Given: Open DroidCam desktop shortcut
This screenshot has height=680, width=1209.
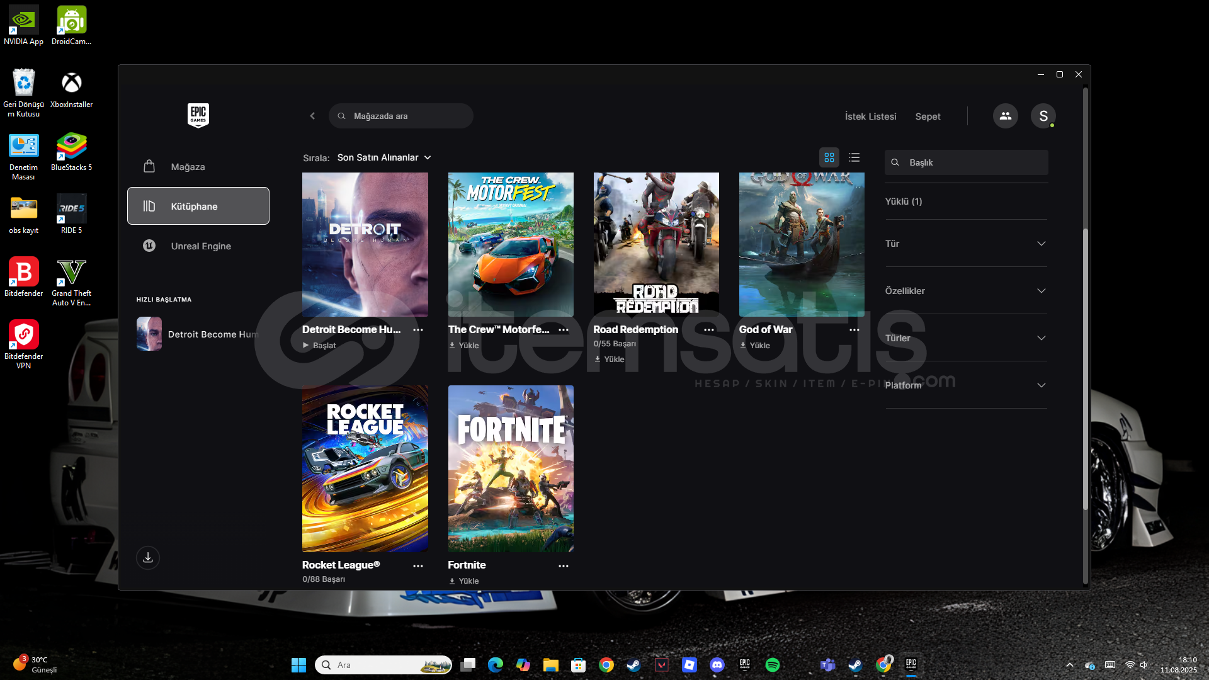Looking at the screenshot, I should coord(71,25).
